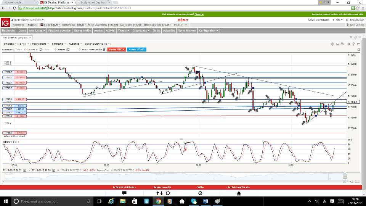Open Word from the Windows taskbar

(x=205, y=201)
